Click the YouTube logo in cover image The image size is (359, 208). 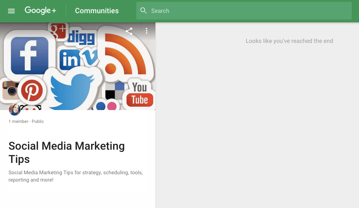click(x=140, y=95)
